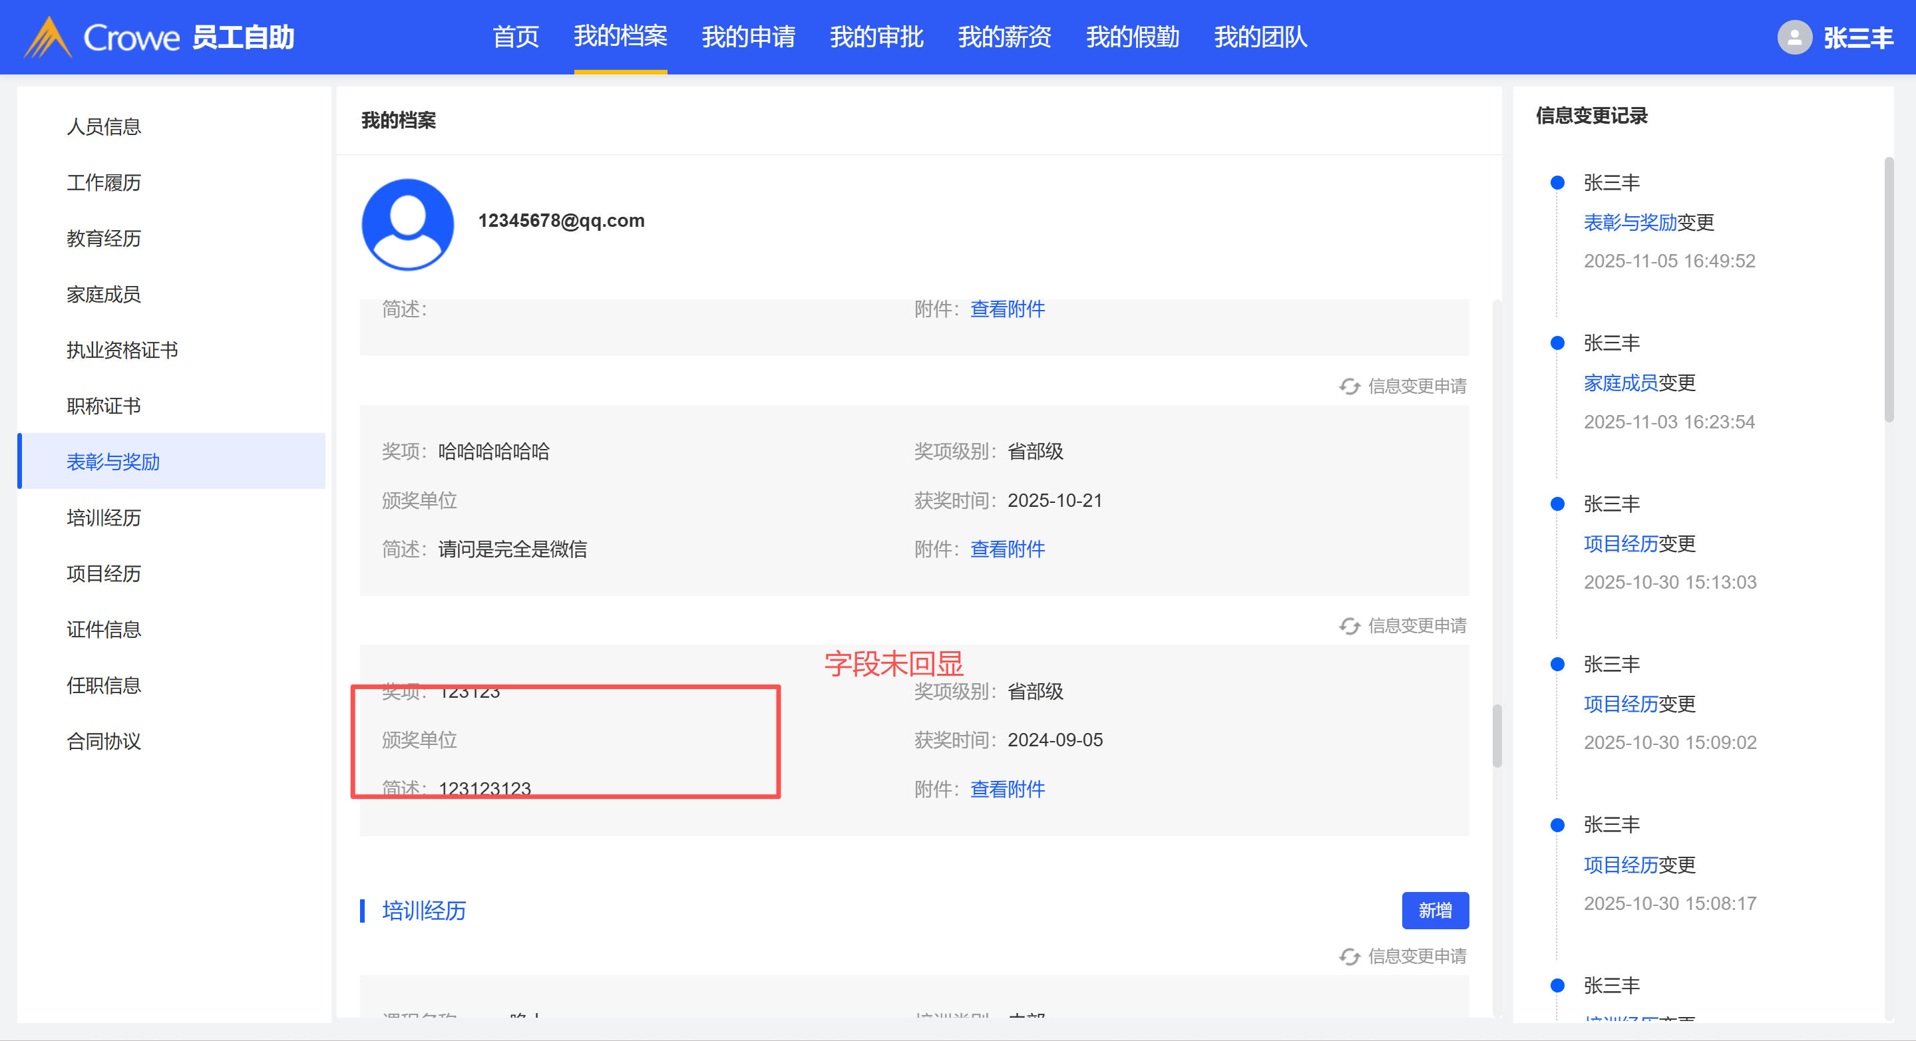Click 信息变更申请 icon under 培训经历 header
The image size is (1916, 1041).
coord(1349,957)
